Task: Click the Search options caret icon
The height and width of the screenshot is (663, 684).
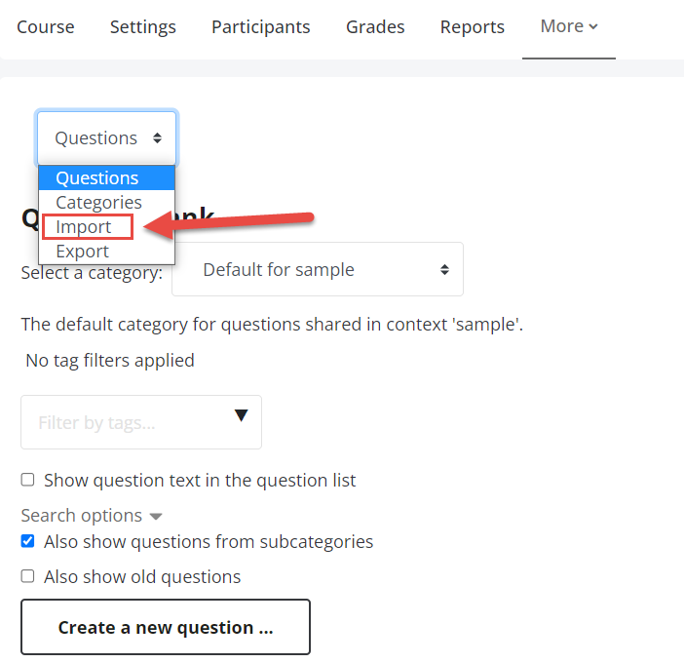Action: (156, 517)
